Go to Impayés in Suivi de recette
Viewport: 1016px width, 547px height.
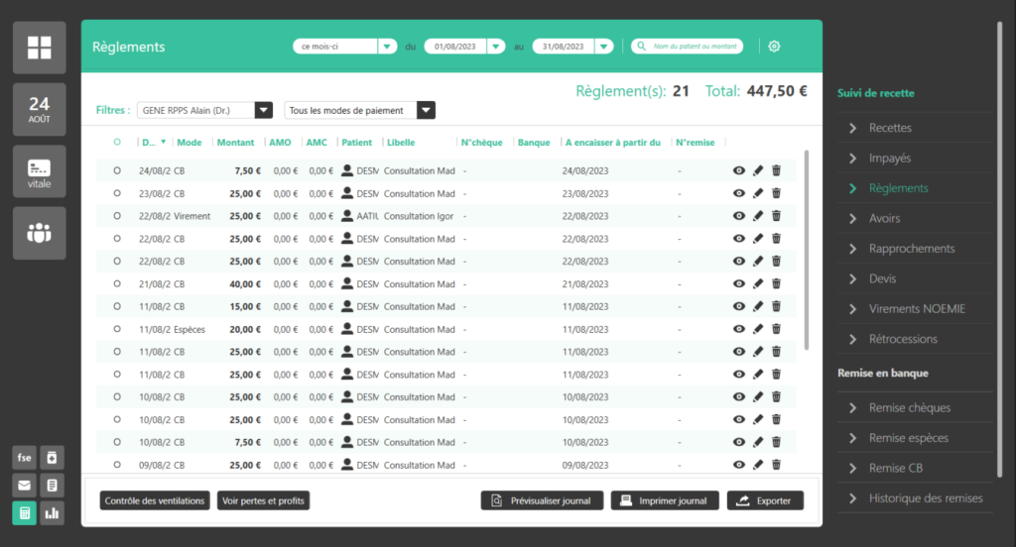coord(889,158)
